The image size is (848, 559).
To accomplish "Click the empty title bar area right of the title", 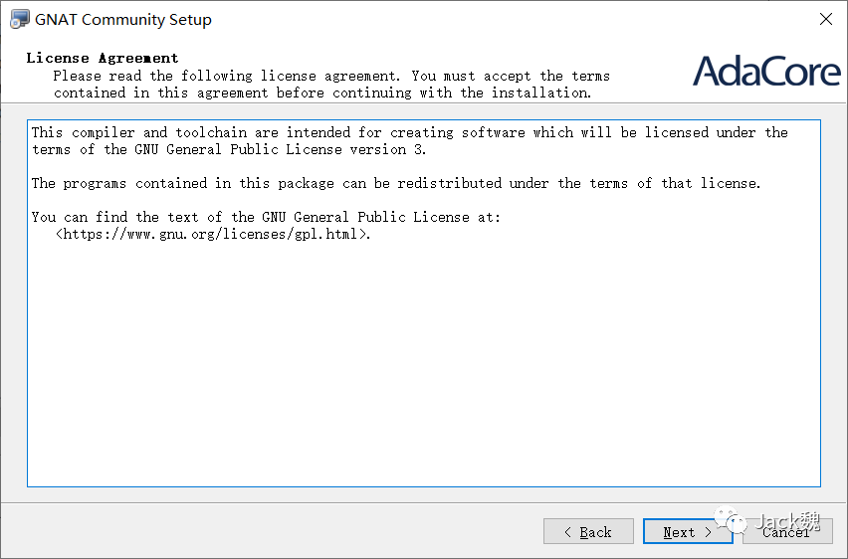I will point(498,20).
